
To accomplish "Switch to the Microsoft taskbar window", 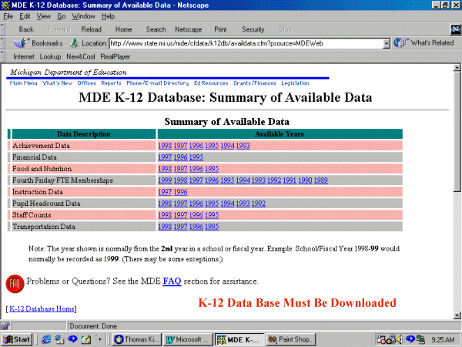I will pos(187,339).
